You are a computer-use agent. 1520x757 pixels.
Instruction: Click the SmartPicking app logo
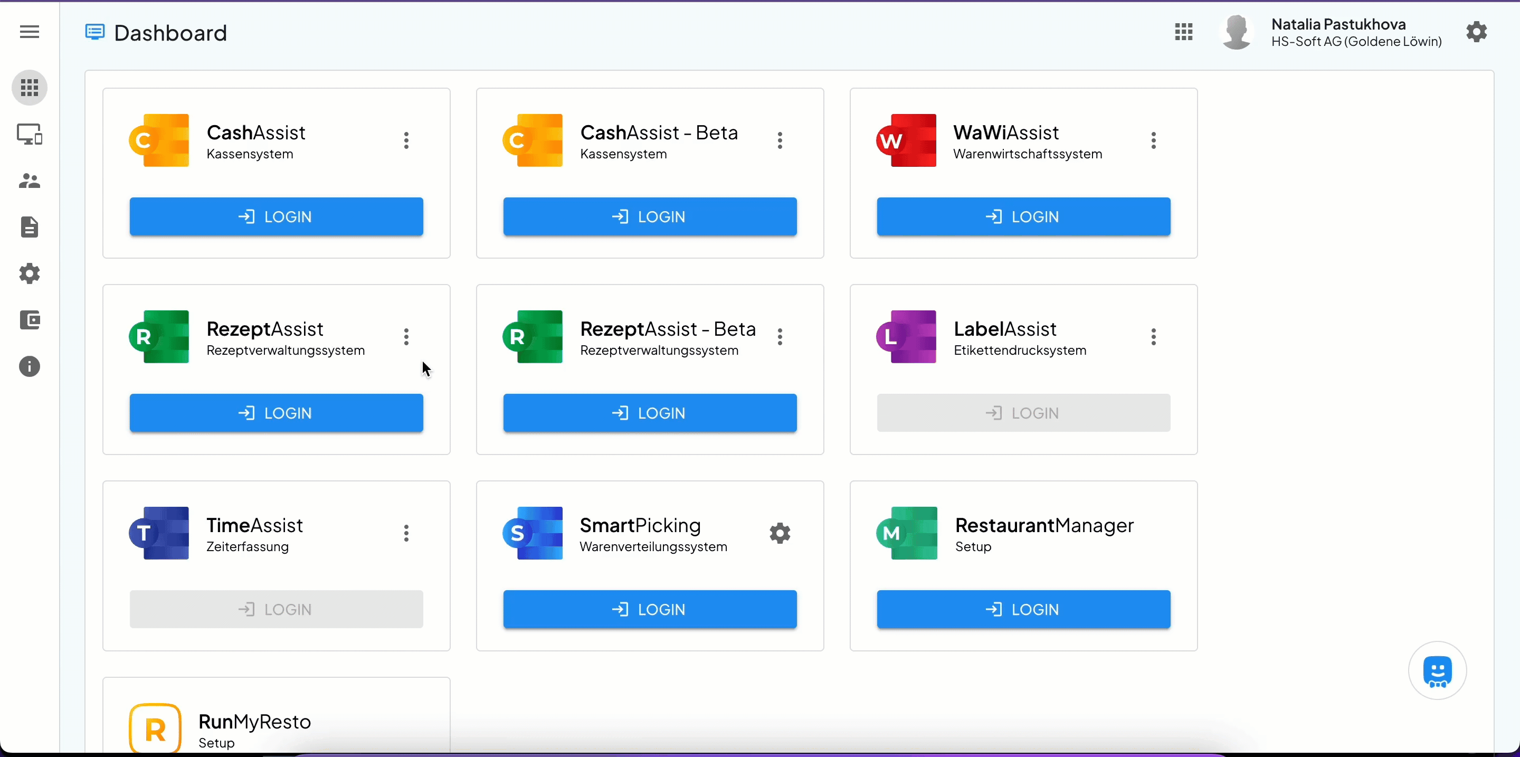[x=533, y=533]
